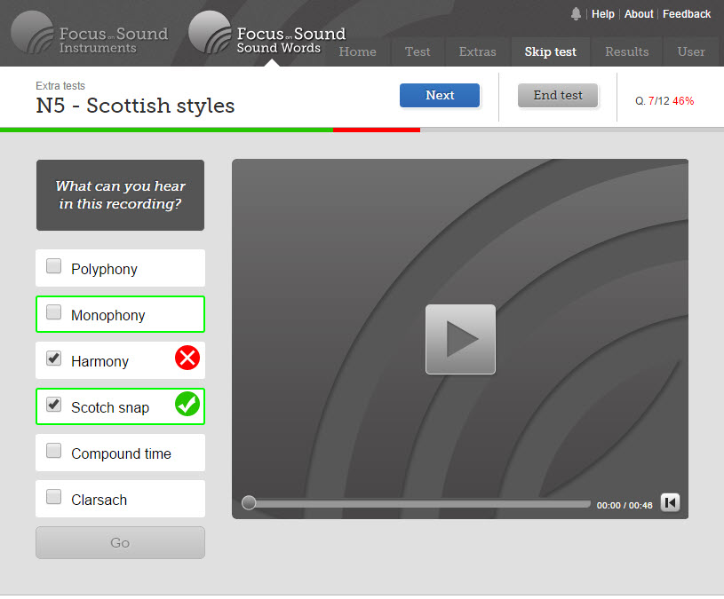Open the User tab

click(691, 51)
